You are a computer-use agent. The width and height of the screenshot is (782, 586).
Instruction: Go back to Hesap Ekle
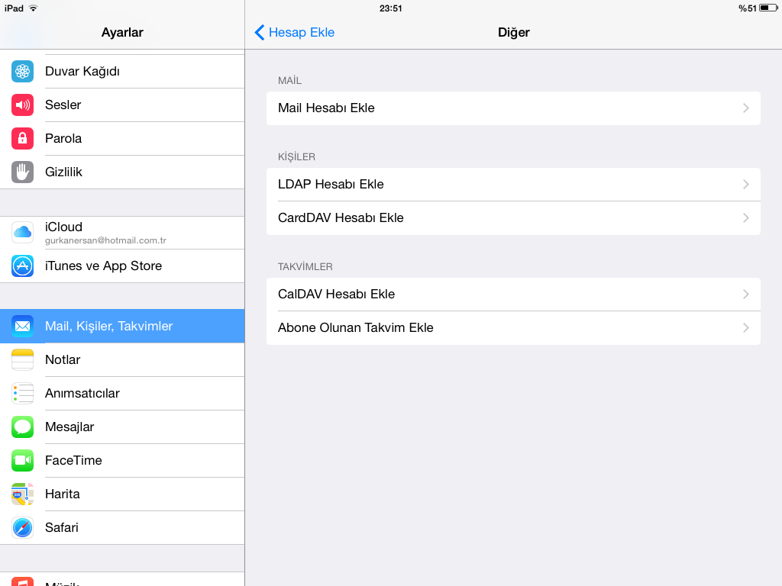(x=294, y=32)
